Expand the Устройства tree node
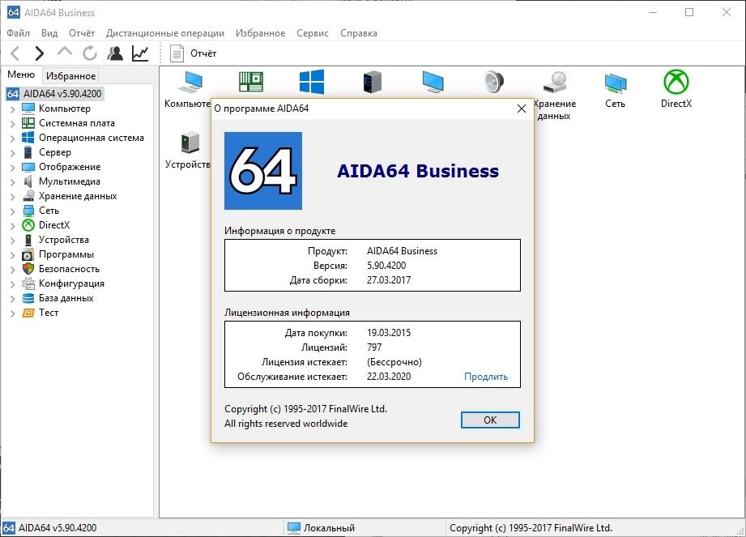Screen dimensions: 746x537 (x=13, y=241)
